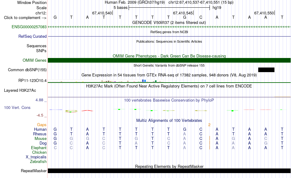Click Publications: Sequences in Scientific Articles title

tap(169, 41)
